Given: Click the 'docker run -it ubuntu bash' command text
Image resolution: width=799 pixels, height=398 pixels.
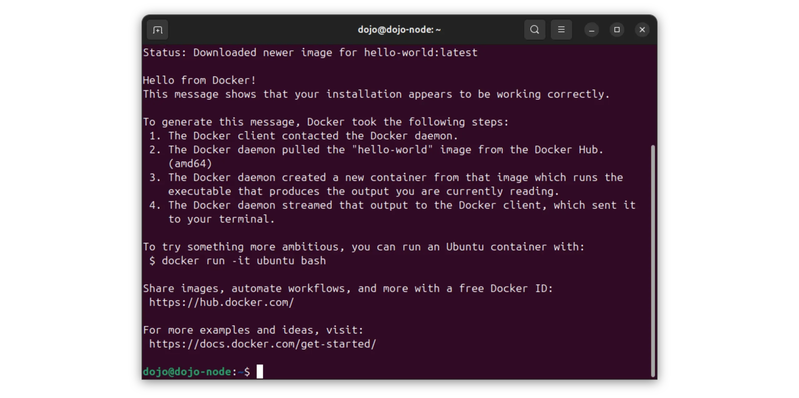Looking at the screenshot, I should (x=243, y=261).
